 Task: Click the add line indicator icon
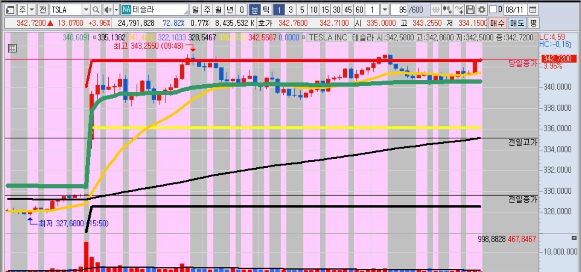tap(459, 9)
